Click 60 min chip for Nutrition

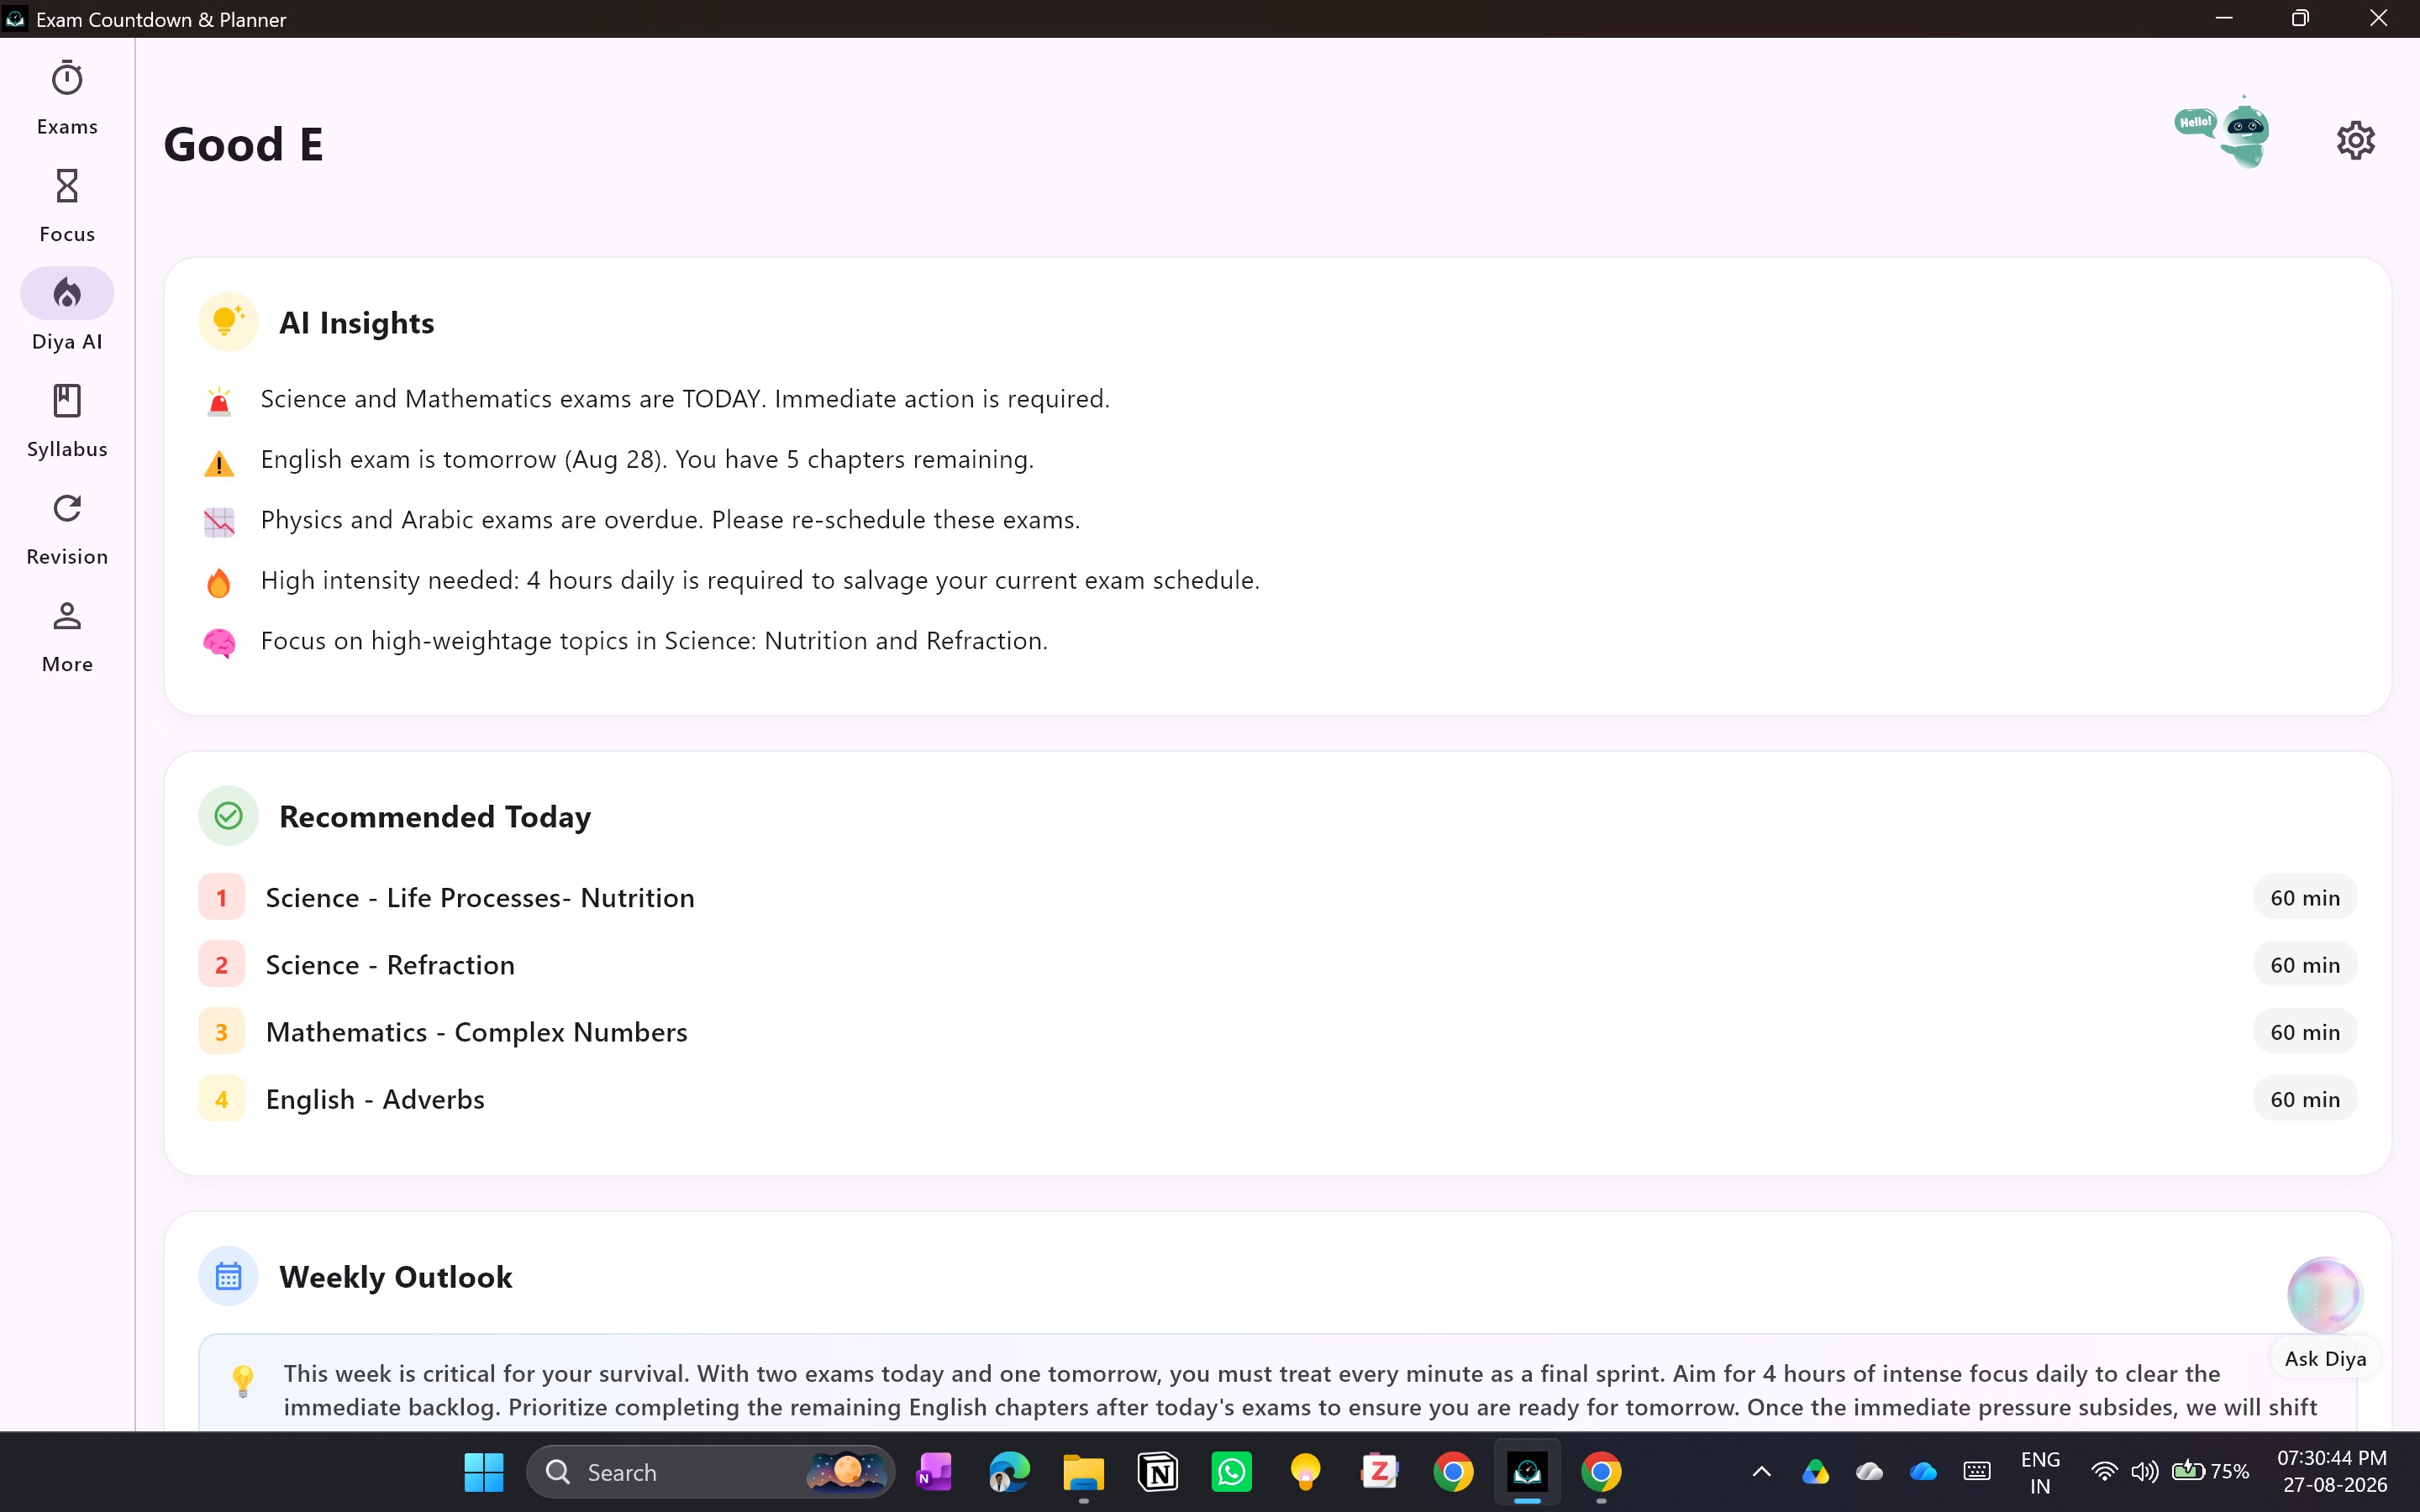[x=2304, y=897]
